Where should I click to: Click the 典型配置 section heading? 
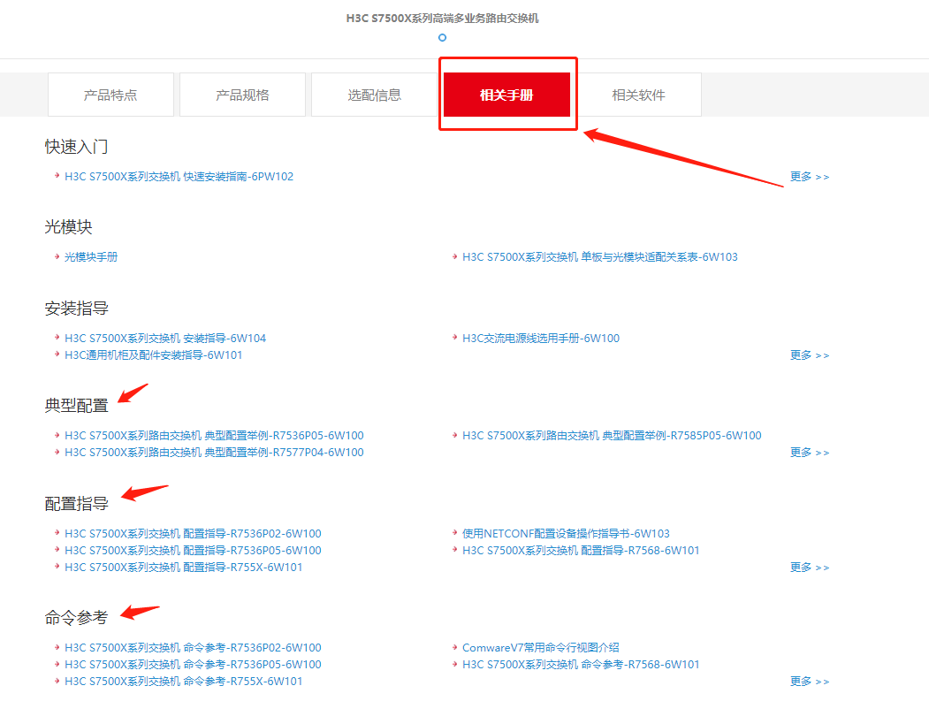coord(76,405)
